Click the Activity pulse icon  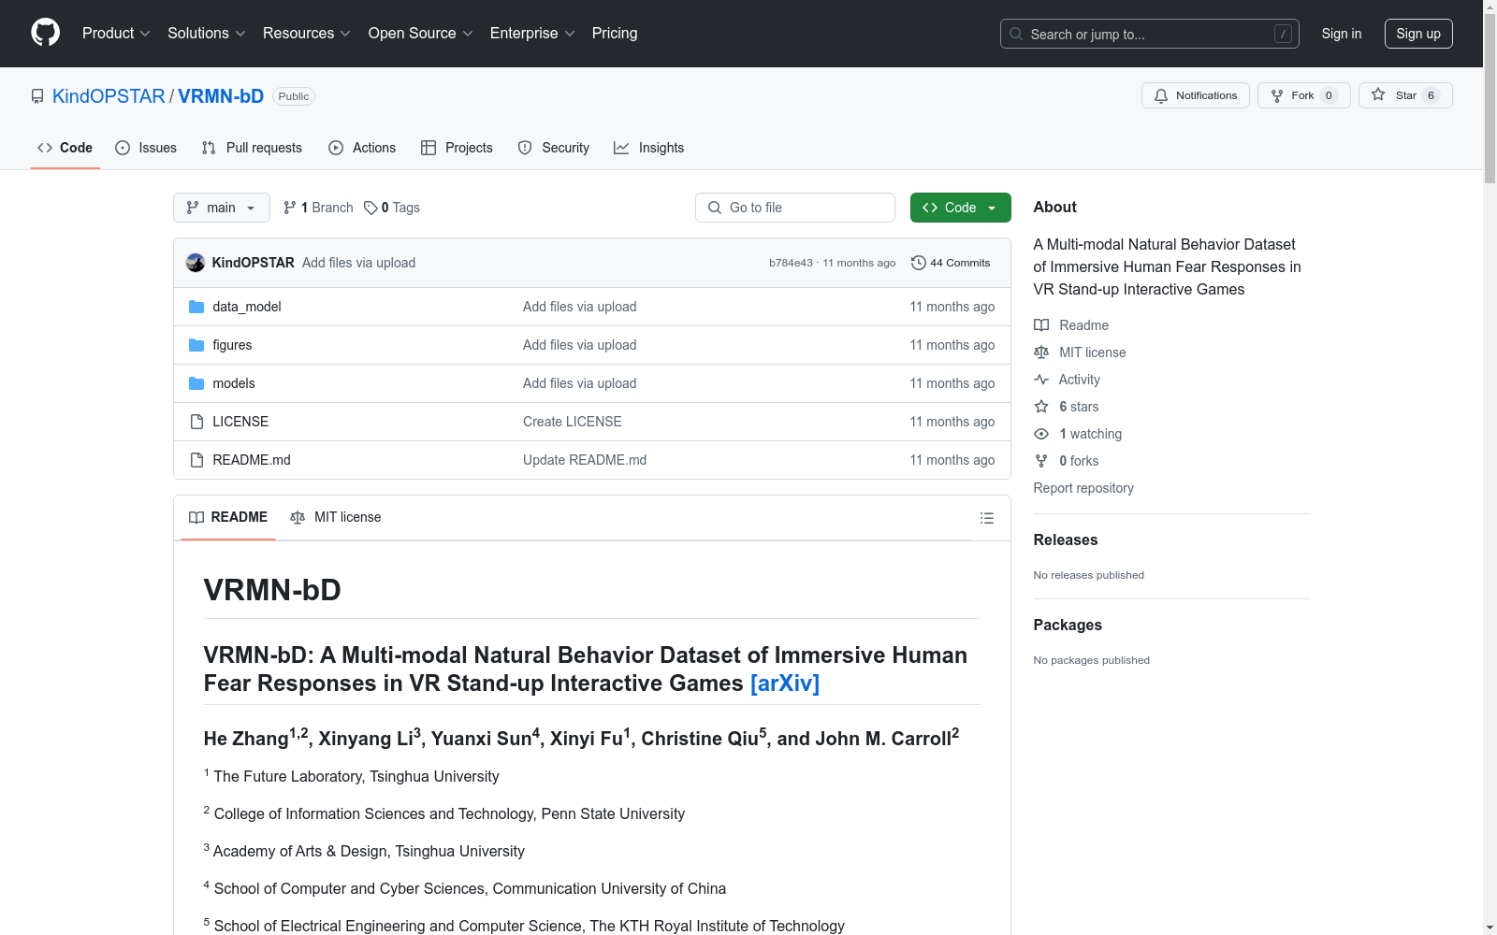1041,380
